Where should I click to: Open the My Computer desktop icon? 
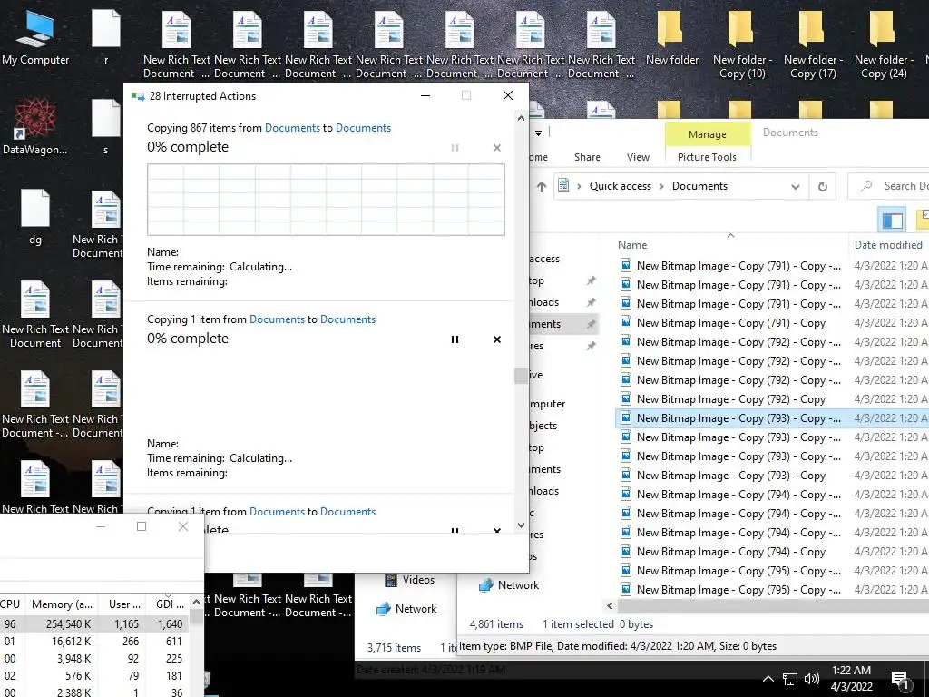click(35, 38)
